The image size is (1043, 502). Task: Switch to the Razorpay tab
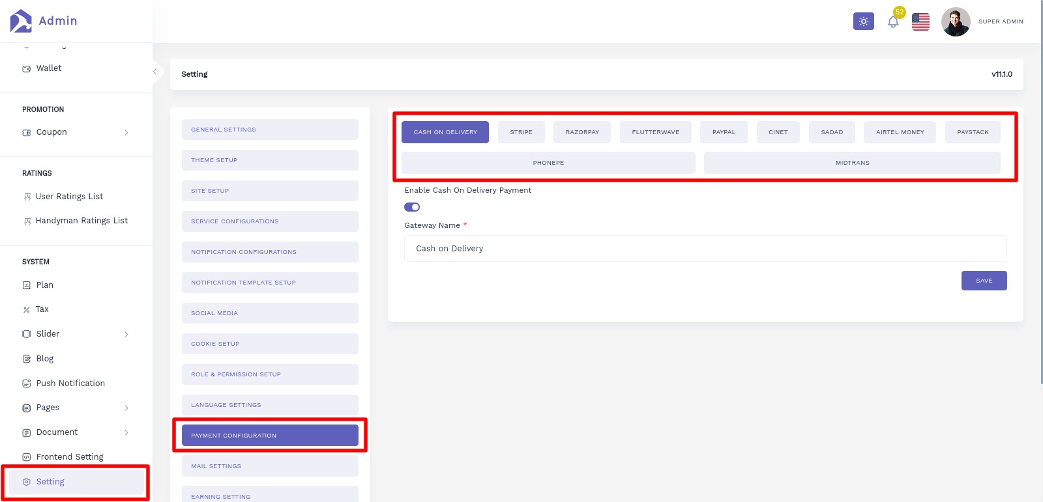(x=582, y=132)
